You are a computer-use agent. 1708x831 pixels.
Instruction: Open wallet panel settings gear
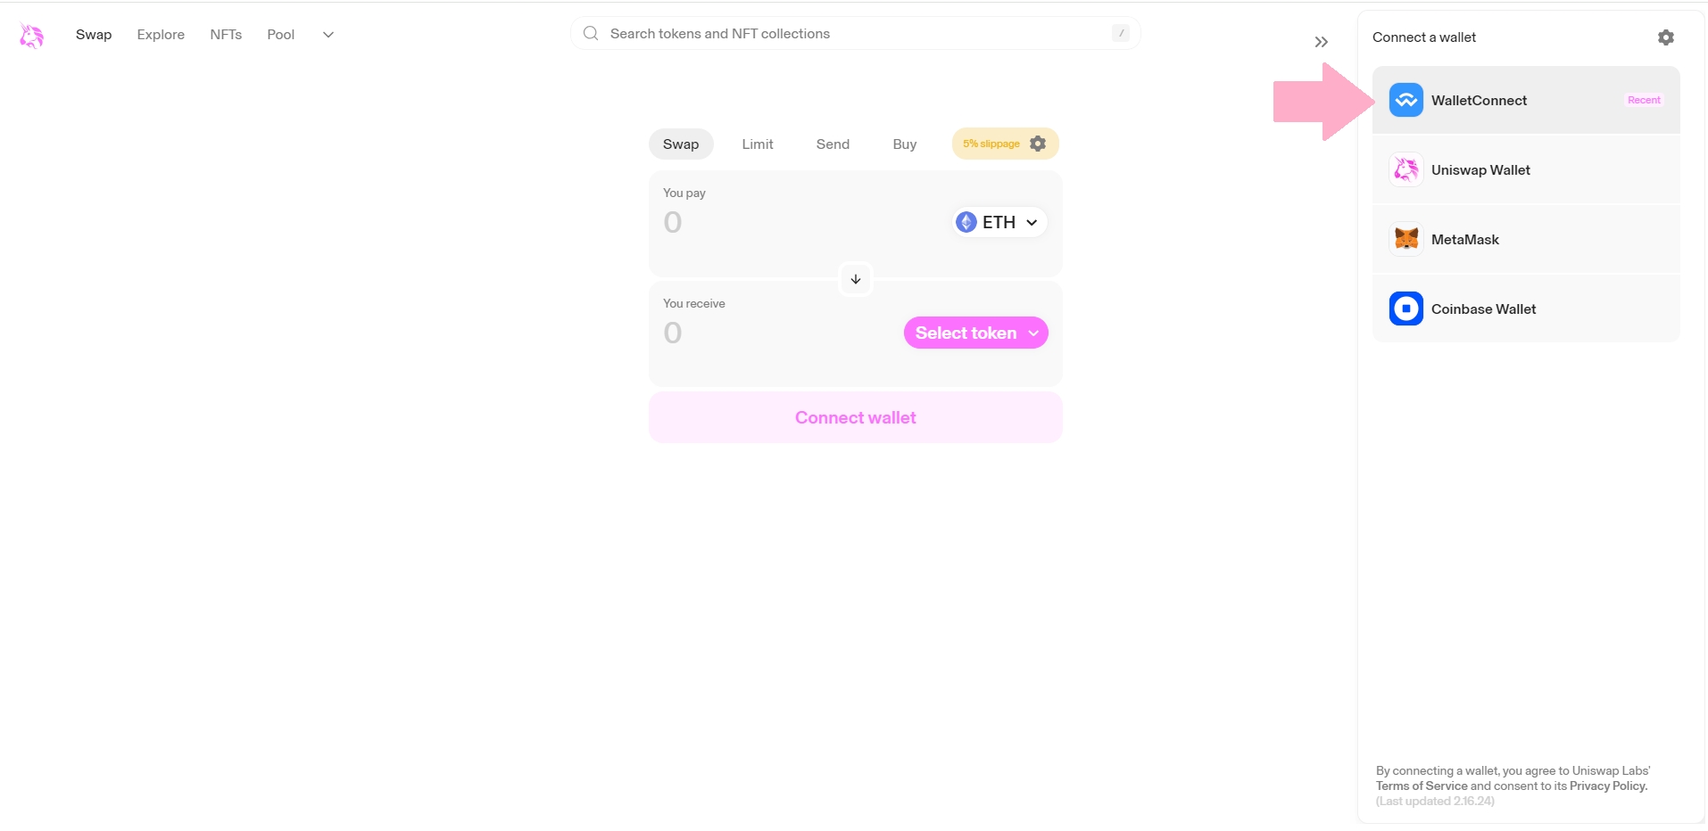[1665, 37]
